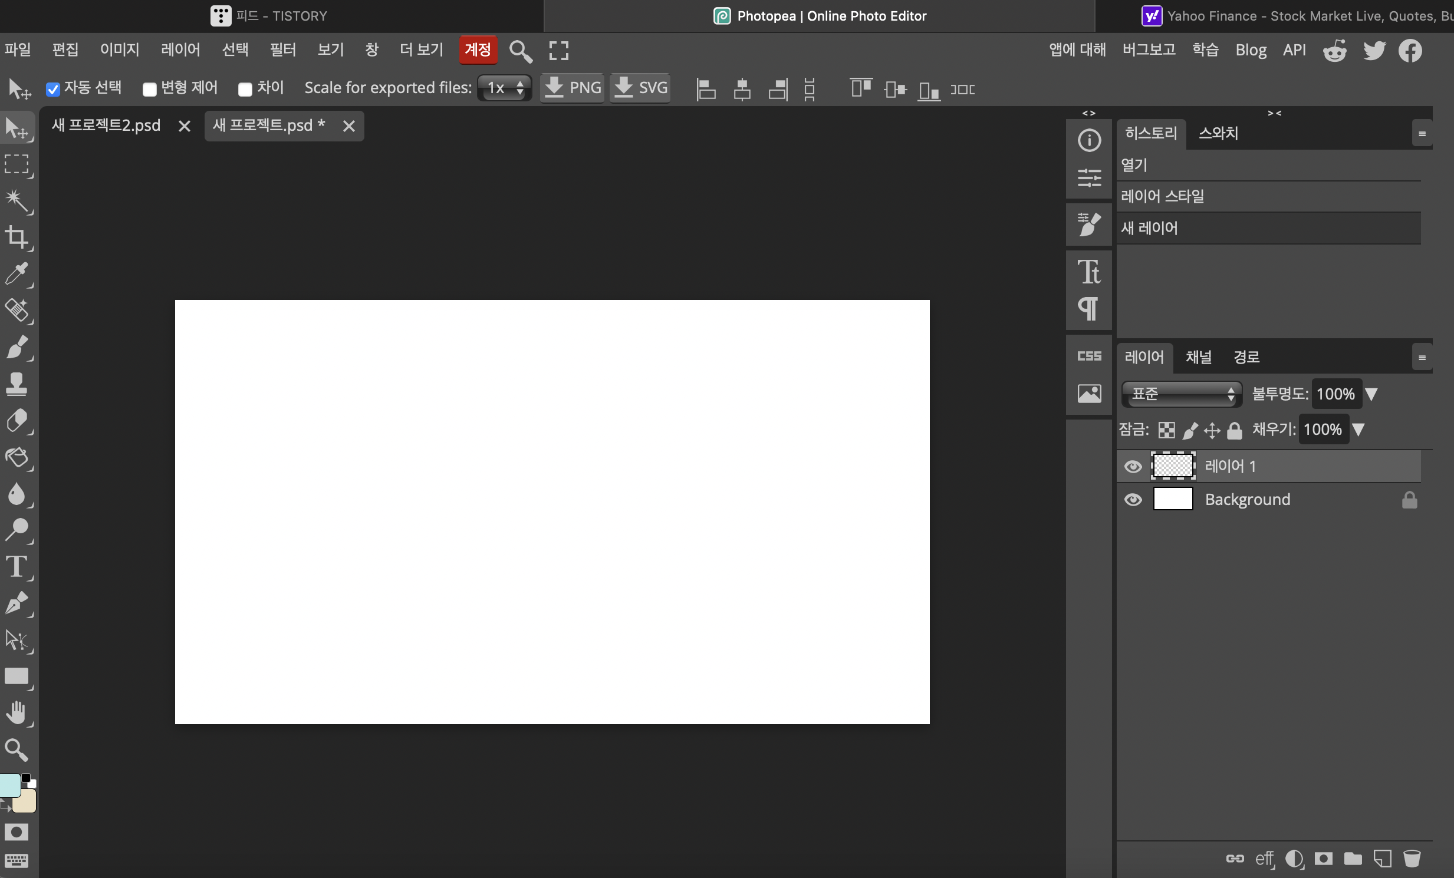Select the Hand tool
1454x878 pixels.
point(17,713)
